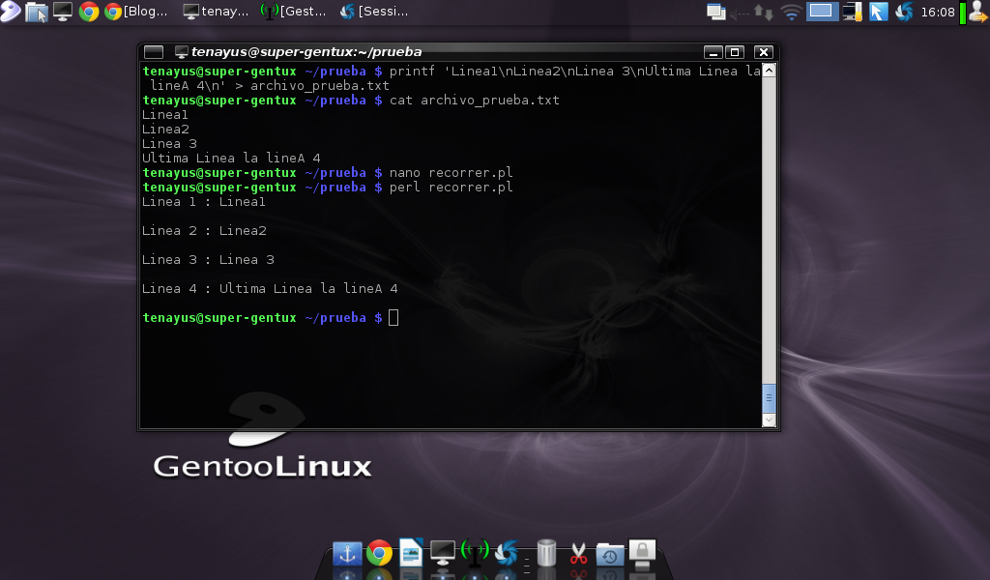This screenshot has height=580, width=990.
Task: Launch the red scissors screenshot tool
Action: coord(578,554)
